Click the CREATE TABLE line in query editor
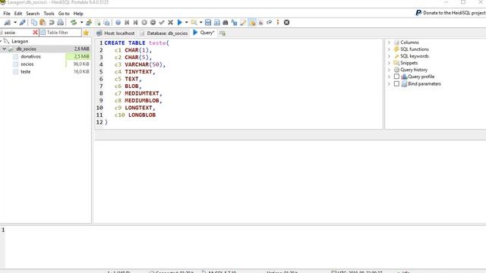The width and height of the screenshot is (486, 273). (137, 43)
